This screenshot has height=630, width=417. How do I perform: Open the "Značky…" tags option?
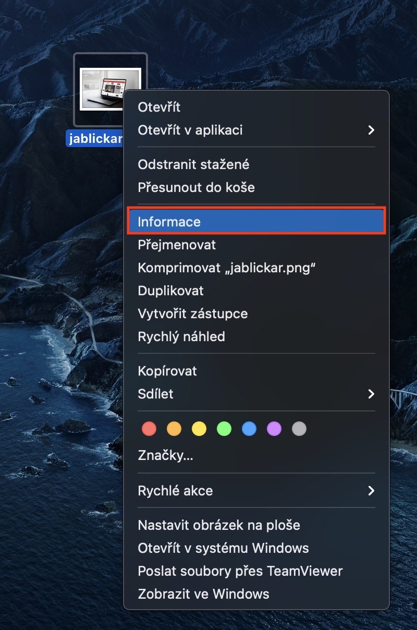(x=165, y=455)
